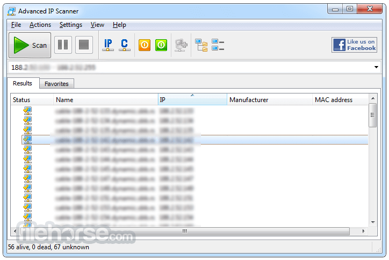Switch to the Favorites tab
This screenshot has width=389, height=260.
pyautogui.click(x=56, y=84)
